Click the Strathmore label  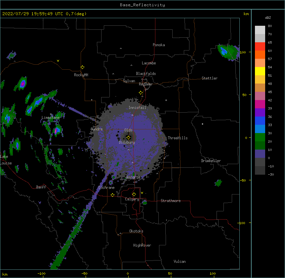(x=171, y=201)
